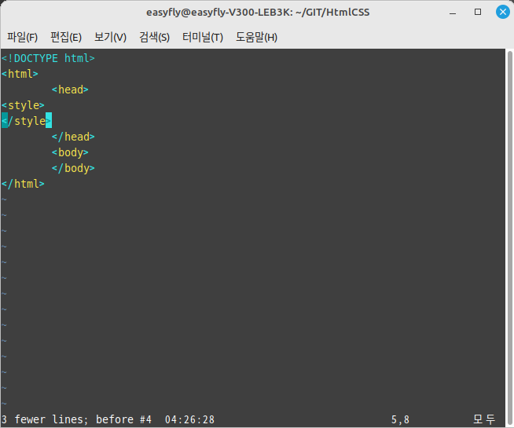The height and width of the screenshot is (428, 514).
Task: Click the opening <style> tag line
Action: (23, 105)
